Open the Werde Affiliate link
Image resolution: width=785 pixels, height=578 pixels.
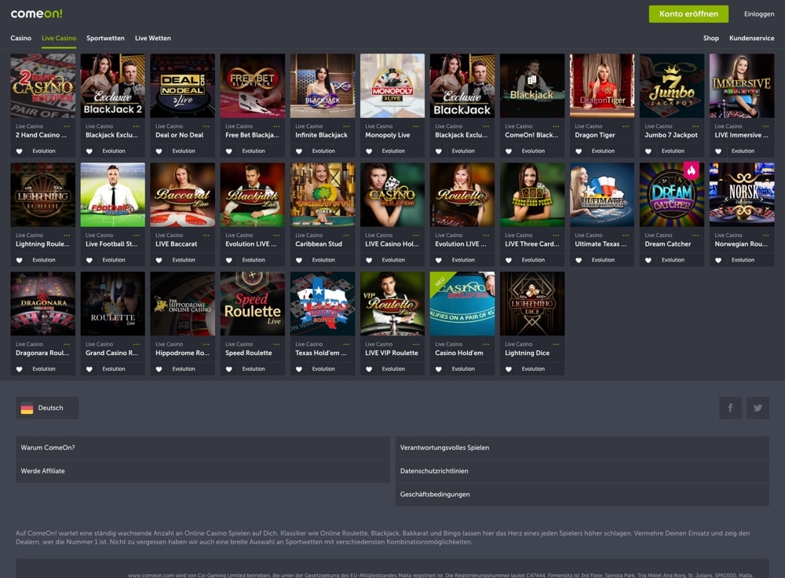(203, 471)
